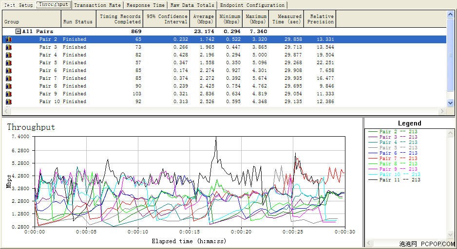Open the Response Time tab

tap(146, 5)
